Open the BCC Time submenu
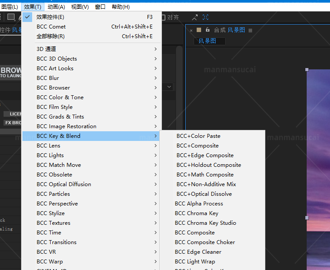Screen dimensions: 330x270 [x=92, y=232]
